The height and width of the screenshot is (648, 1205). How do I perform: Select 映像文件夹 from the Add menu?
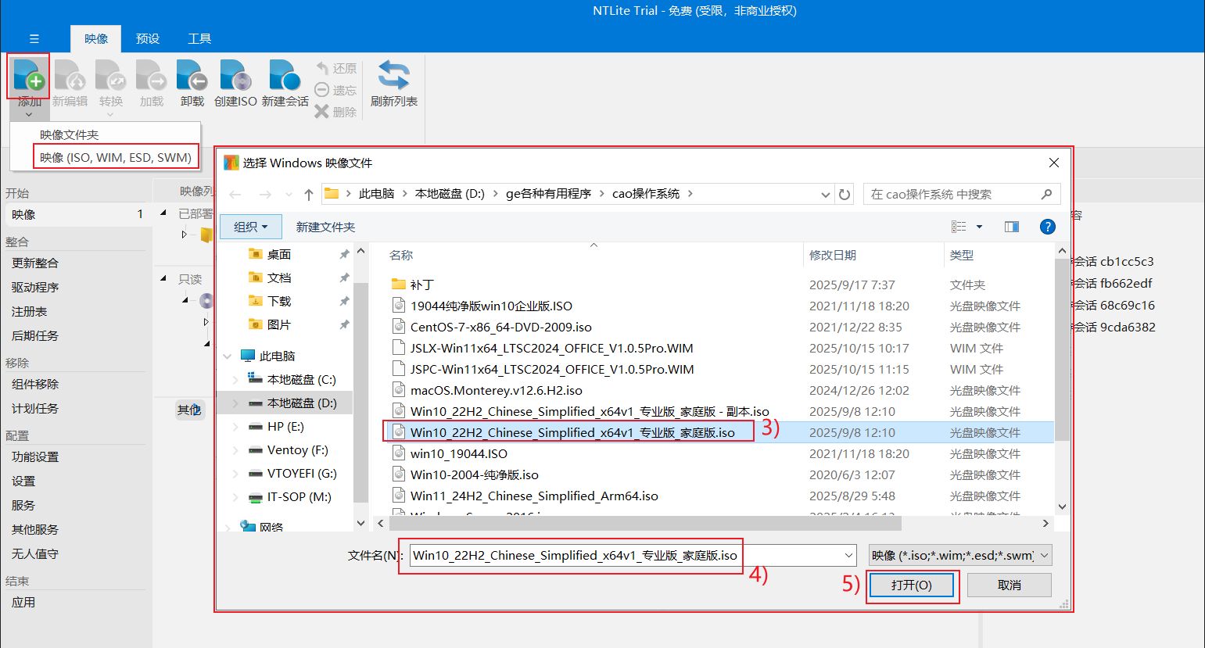click(x=70, y=134)
